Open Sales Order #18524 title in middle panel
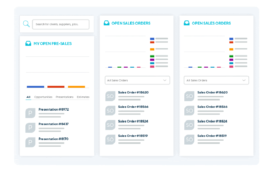 133,121
